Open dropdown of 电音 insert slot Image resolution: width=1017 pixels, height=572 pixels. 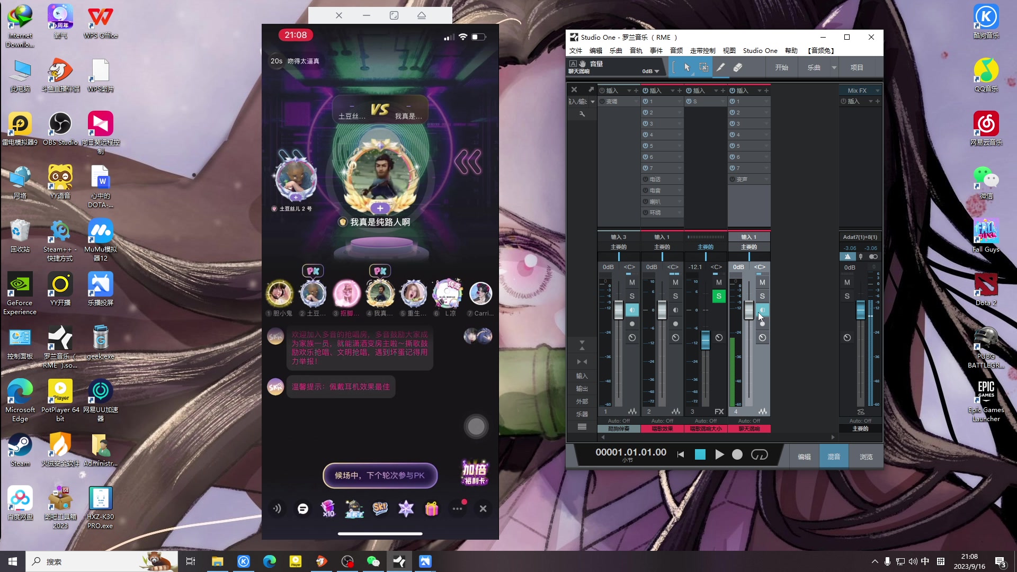pos(679,190)
